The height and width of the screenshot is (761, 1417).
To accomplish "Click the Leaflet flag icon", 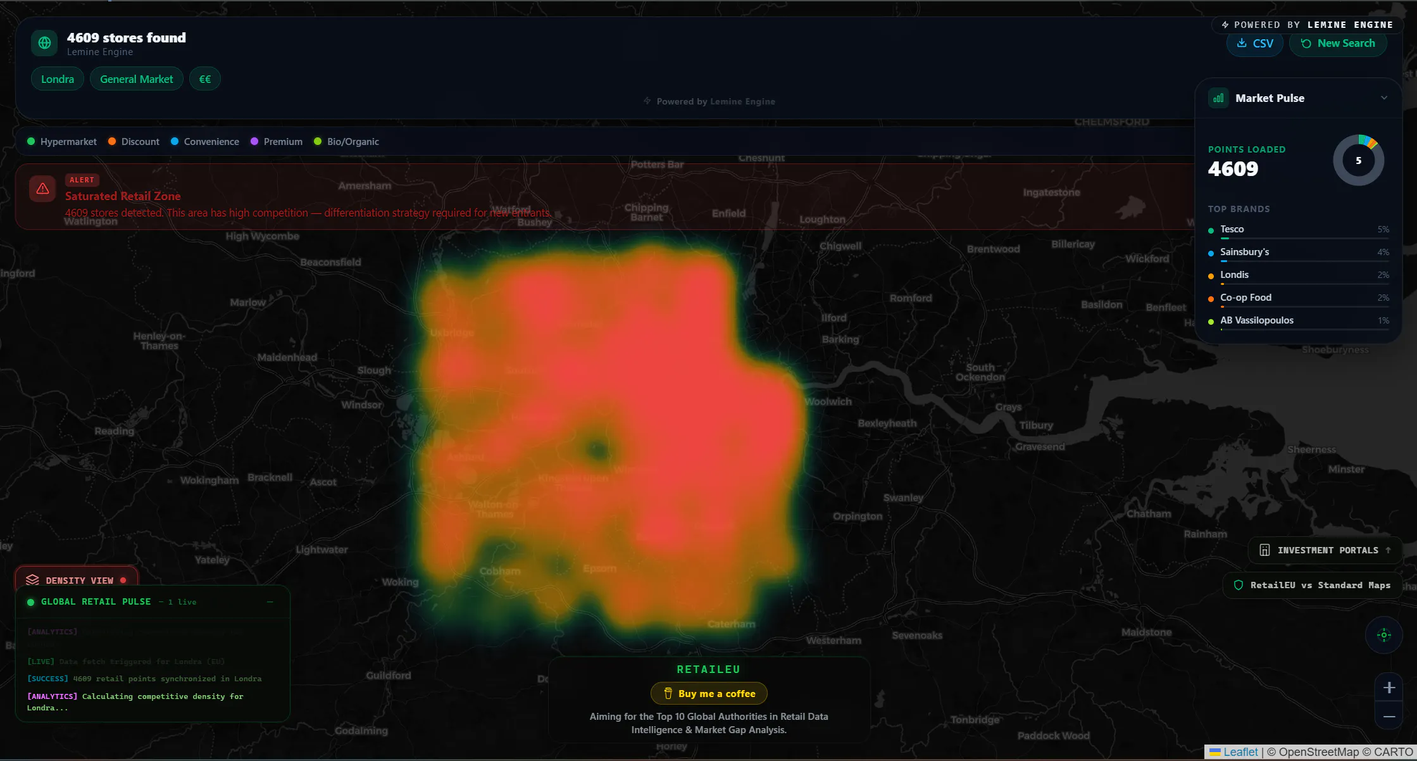I will (1215, 752).
